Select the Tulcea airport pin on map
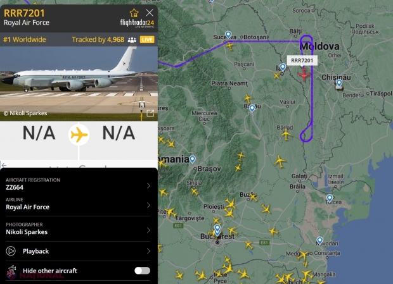This screenshot has height=284, width=393. tap(330, 198)
